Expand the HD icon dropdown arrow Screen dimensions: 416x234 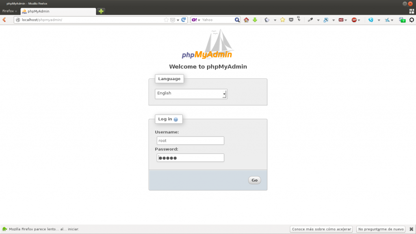click(346, 20)
